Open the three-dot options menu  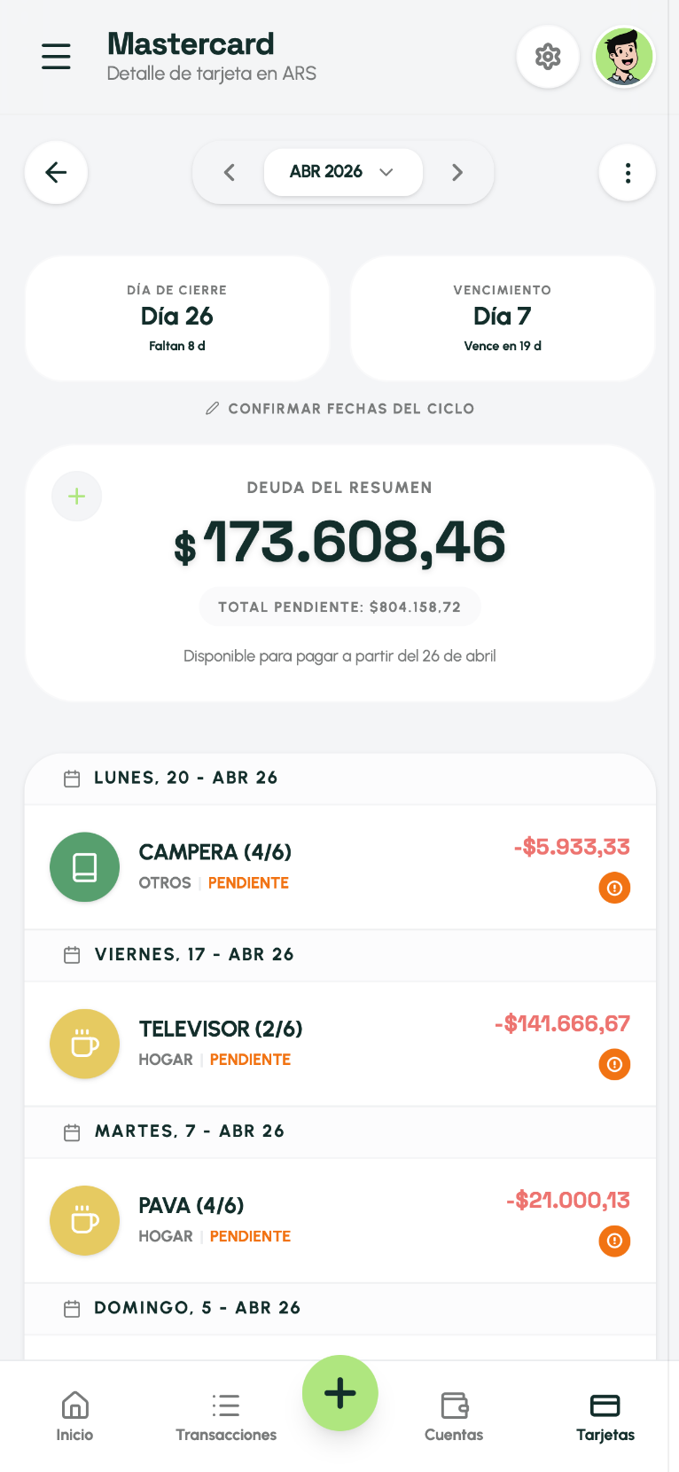click(628, 172)
